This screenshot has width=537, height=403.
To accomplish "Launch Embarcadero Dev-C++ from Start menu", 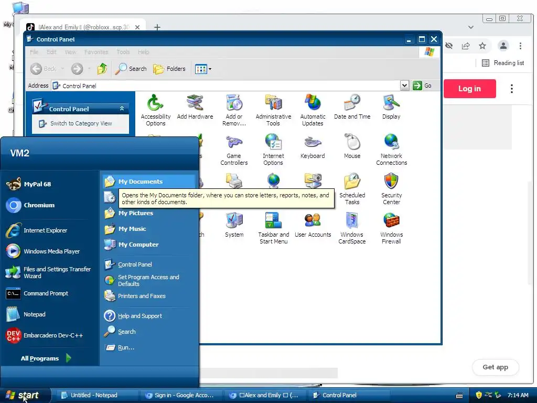I will 50,335.
